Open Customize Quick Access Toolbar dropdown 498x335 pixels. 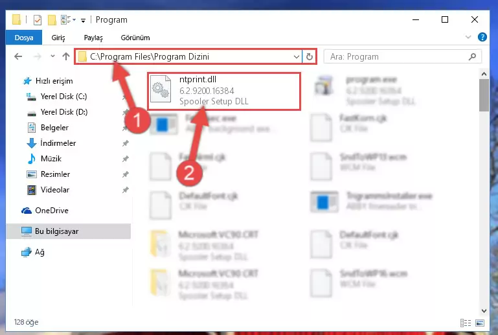(83, 21)
